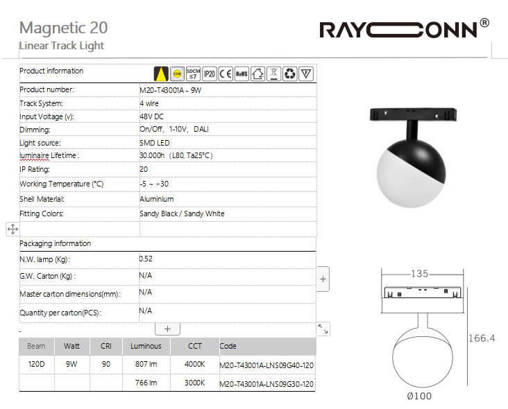This screenshot has height=409, width=508.
Task: Click the IP Rating value '20'
Action: pyautogui.click(x=144, y=169)
